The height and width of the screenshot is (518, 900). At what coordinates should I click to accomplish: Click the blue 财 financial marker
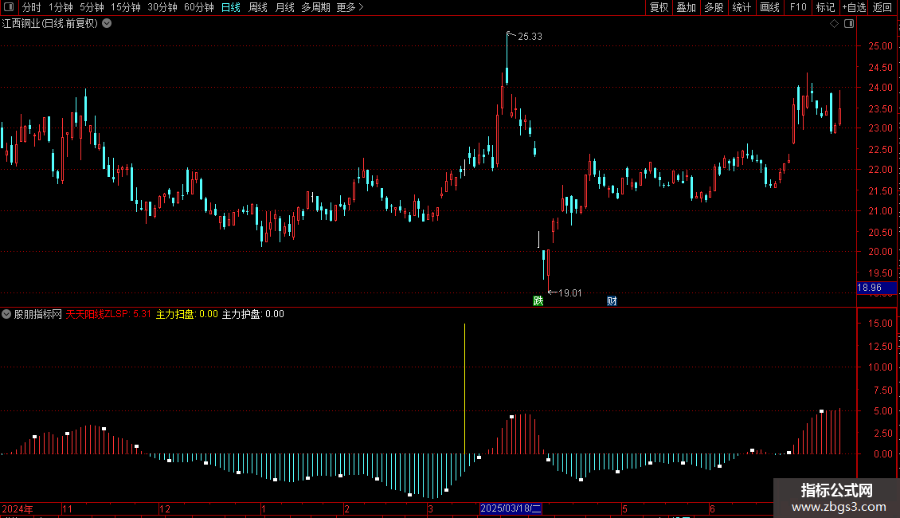click(612, 301)
